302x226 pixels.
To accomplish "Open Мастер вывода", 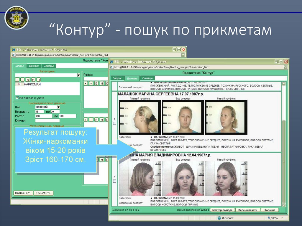I will coord(222,210).
